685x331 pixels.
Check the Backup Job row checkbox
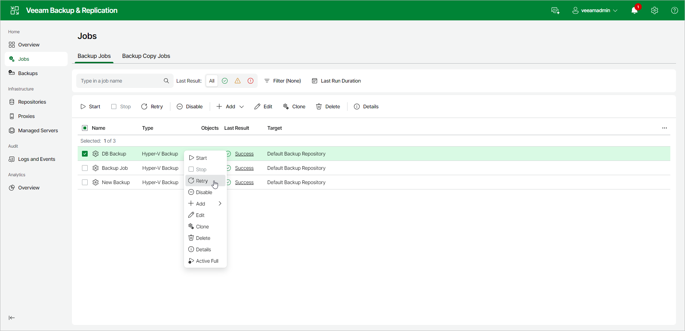(x=85, y=168)
